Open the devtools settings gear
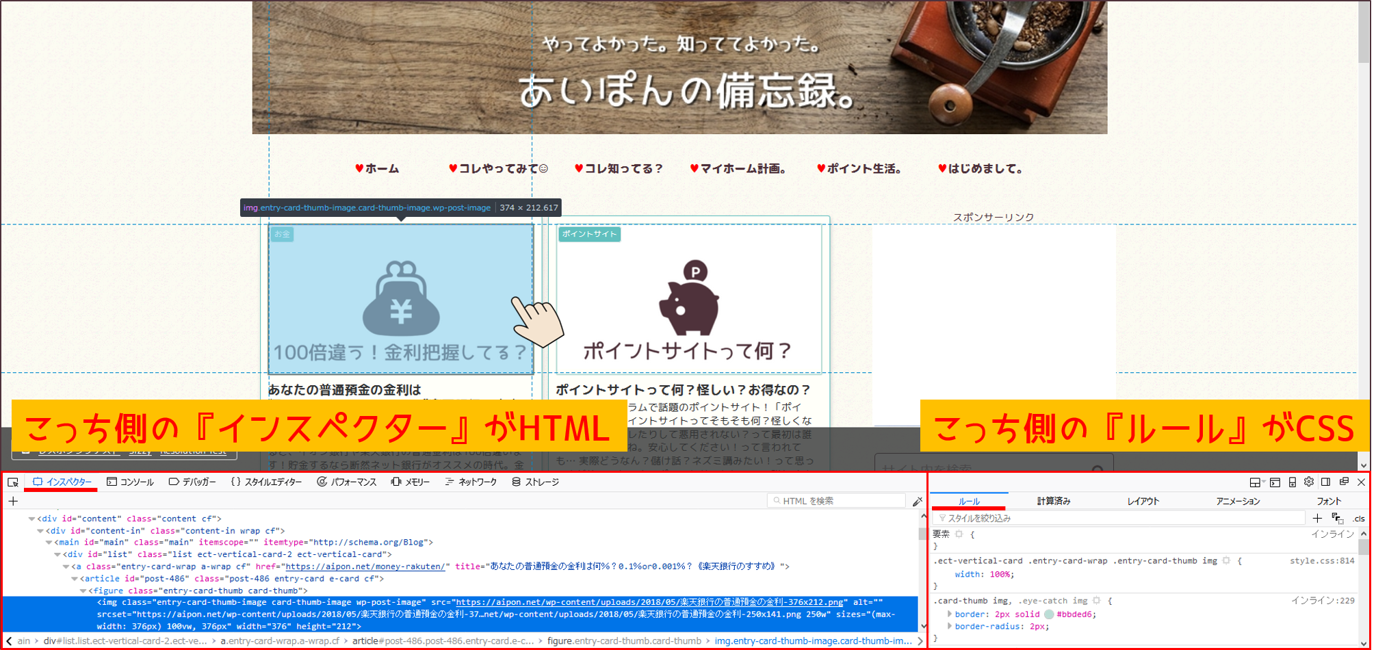This screenshot has width=1376, height=650. 1309,482
